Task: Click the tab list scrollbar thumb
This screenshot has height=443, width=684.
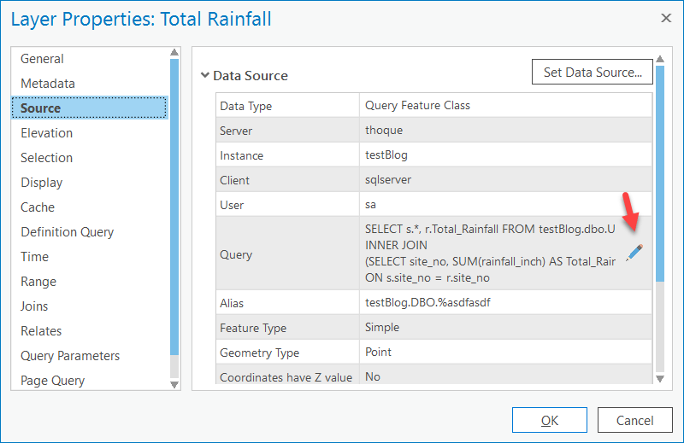Action: tap(174, 207)
